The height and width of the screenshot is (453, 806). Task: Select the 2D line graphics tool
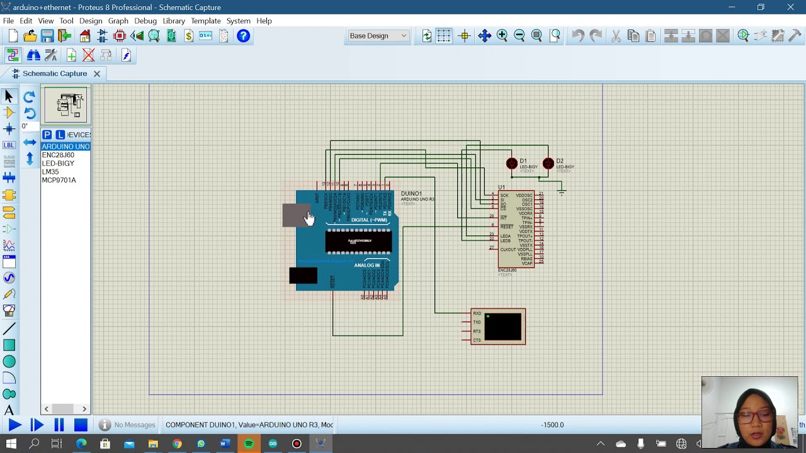click(9, 328)
